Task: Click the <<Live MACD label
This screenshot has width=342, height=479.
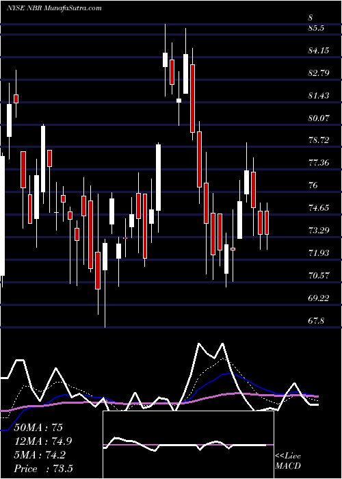Action: 288,461
